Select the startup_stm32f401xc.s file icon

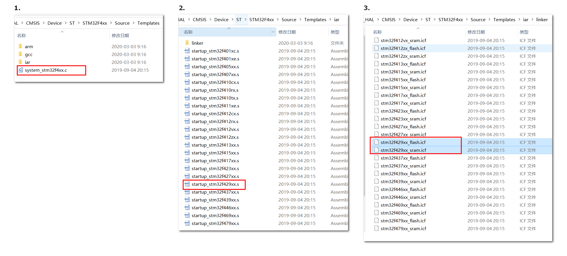click(187, 51)
